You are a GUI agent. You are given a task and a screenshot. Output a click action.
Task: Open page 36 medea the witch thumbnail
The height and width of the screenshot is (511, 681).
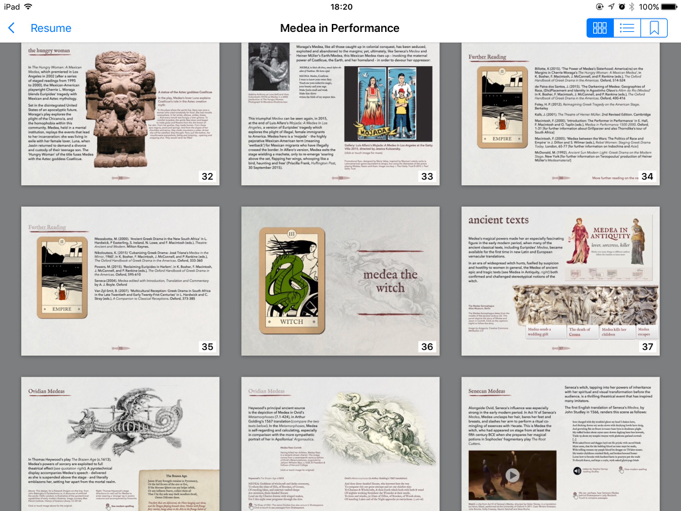click(x=340, y=281)
